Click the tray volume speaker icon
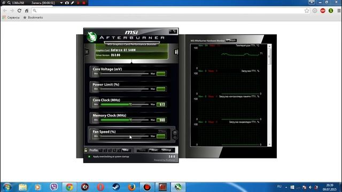 point(310,187)
